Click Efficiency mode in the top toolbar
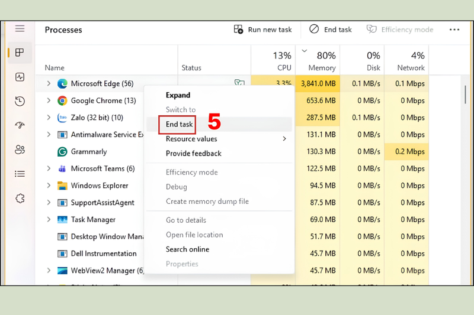This screenshot has height=315, width=474. point(399,30)
